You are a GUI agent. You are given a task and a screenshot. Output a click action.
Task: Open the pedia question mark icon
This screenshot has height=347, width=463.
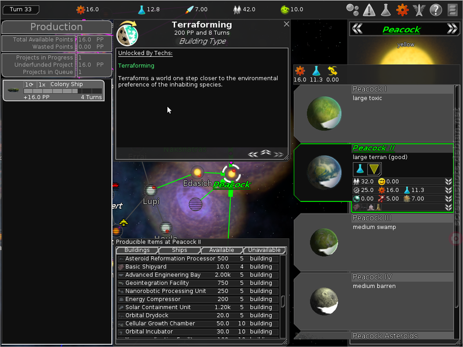click(x=436, y=10)
